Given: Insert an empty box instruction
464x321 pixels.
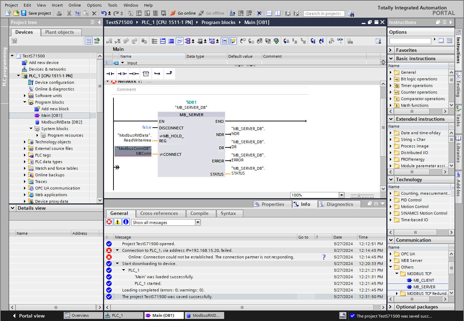Looking at the screenshot, I should [146, 74].
